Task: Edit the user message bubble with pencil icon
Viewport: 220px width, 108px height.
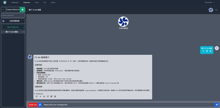Action: 207,51
